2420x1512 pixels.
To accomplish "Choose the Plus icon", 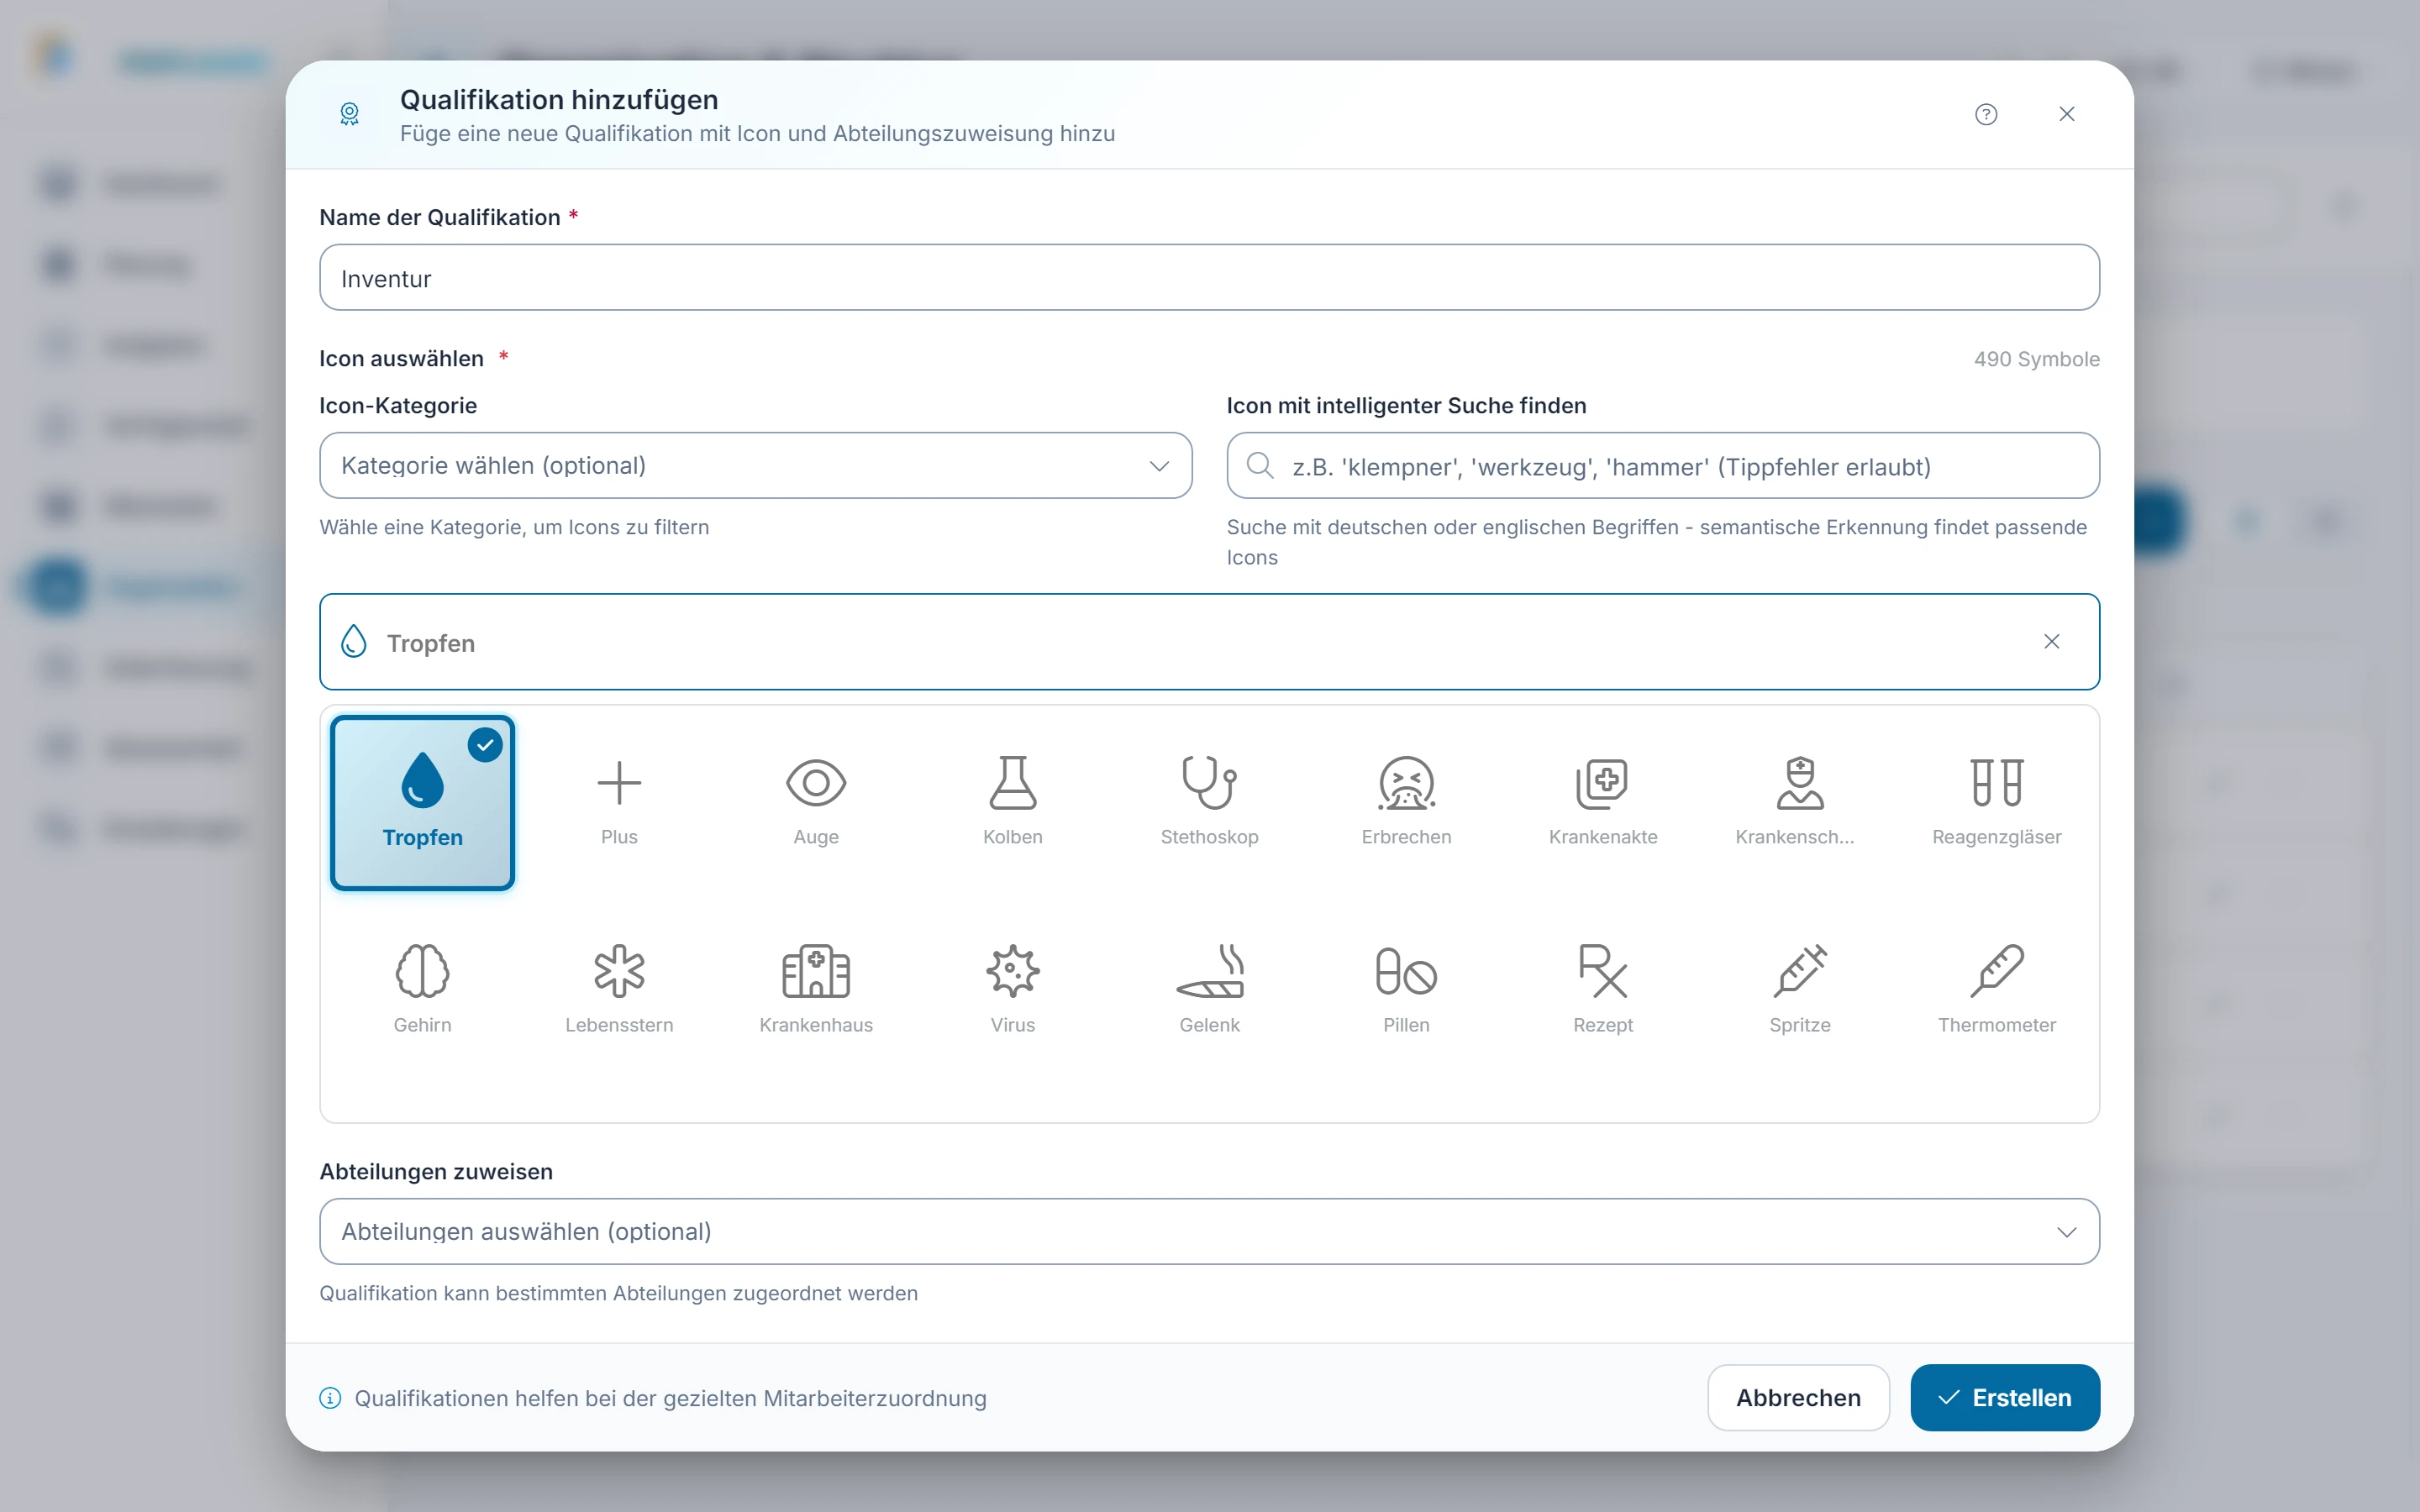I will pyautogui.click(x=619, y=802).
